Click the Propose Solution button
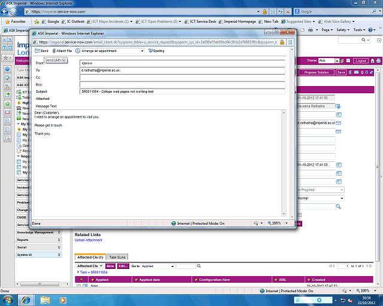The image size is (383, 306). (x=317, y=72)
